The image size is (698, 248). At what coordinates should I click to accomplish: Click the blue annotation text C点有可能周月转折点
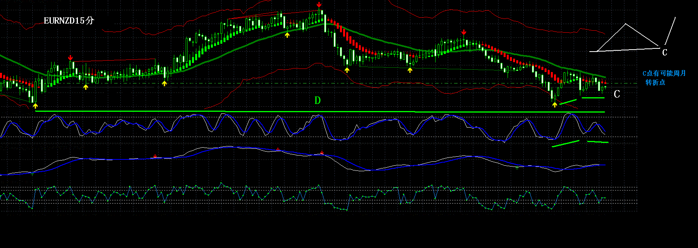(x=664, y=78)
